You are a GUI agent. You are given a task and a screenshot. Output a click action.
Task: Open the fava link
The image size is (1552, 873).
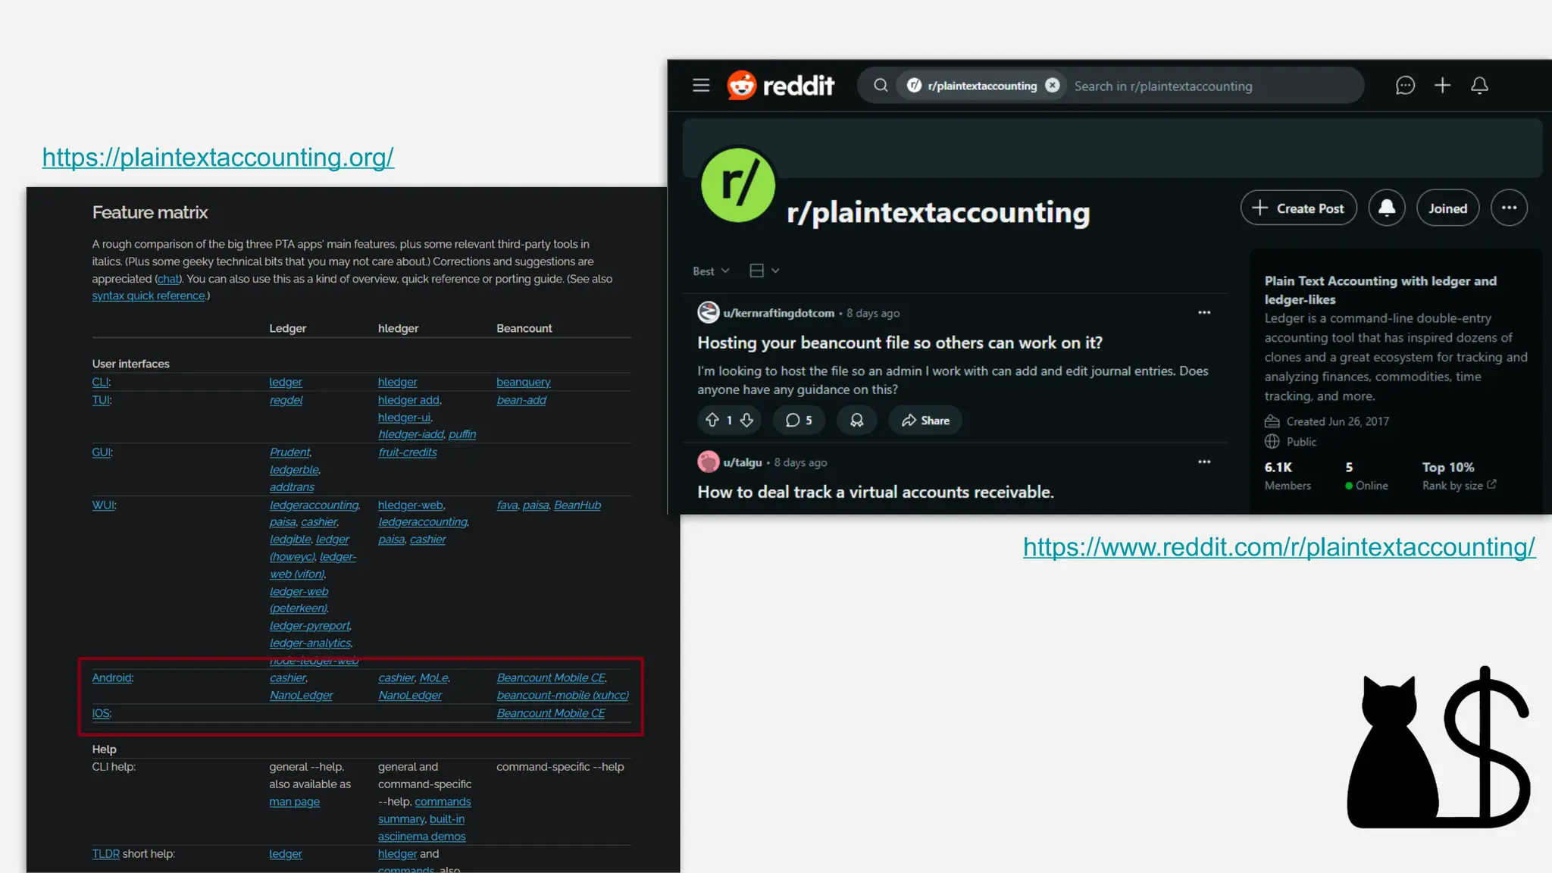[507, 505]
